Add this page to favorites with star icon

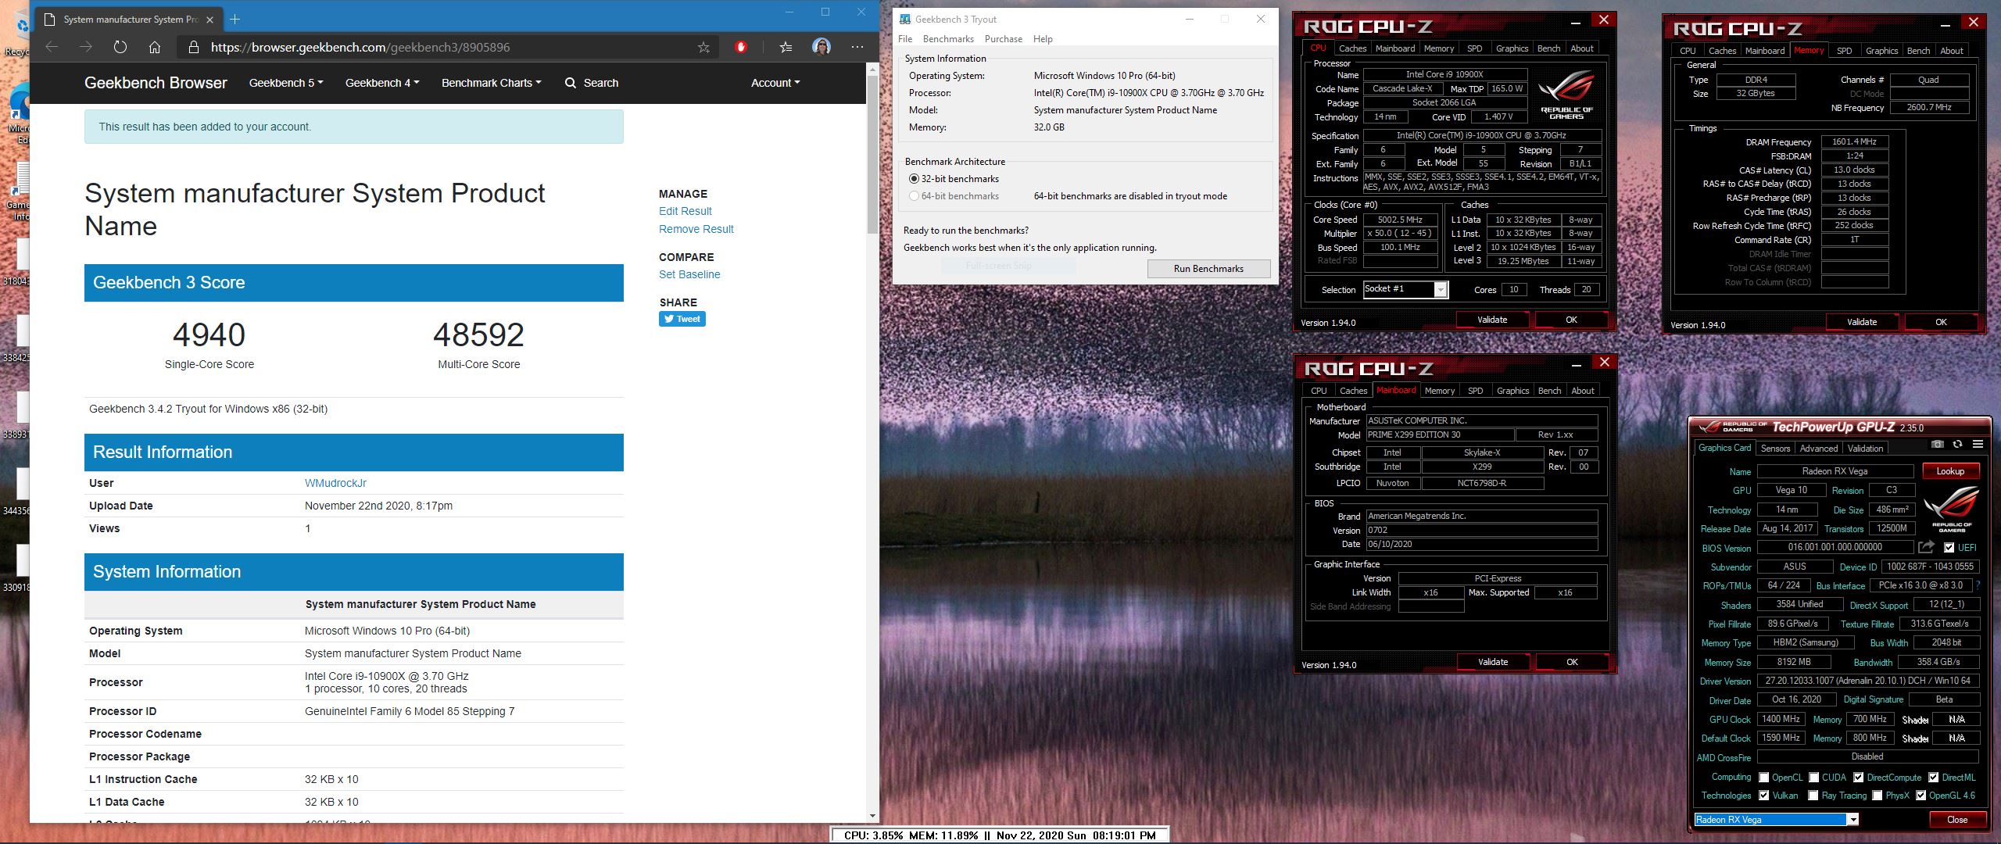[703, 48]
